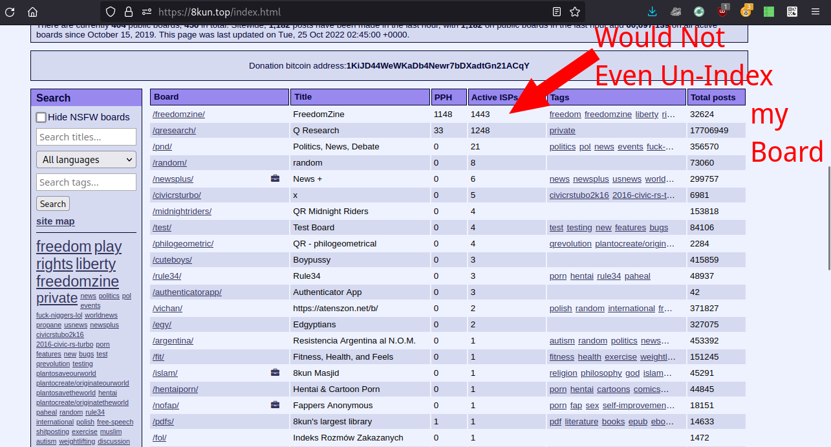831x447 pixels.
Task: Click 'philosophy' tag in the islam row
Action: [x=601, y=373]
